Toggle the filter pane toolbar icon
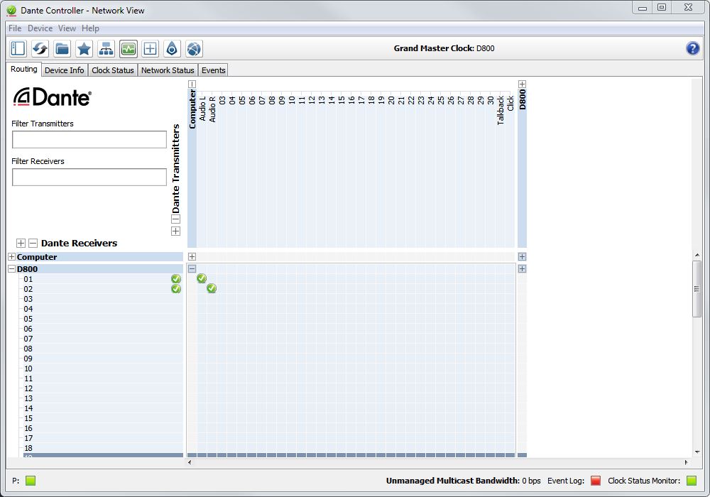The image size is (710, 497). coord(18,48)
